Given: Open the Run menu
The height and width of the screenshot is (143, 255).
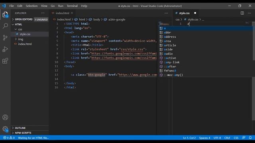Looking at the screenshot, I should [x=61, y=6].
